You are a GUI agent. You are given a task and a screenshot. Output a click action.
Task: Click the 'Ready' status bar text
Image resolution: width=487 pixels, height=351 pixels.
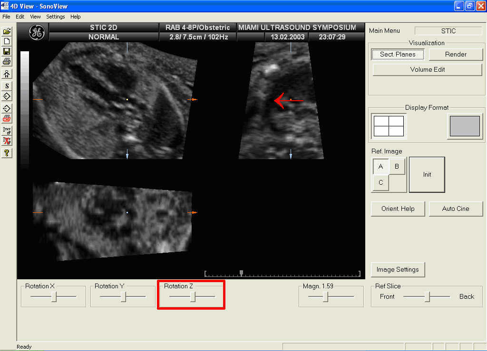tap(24, 347)
